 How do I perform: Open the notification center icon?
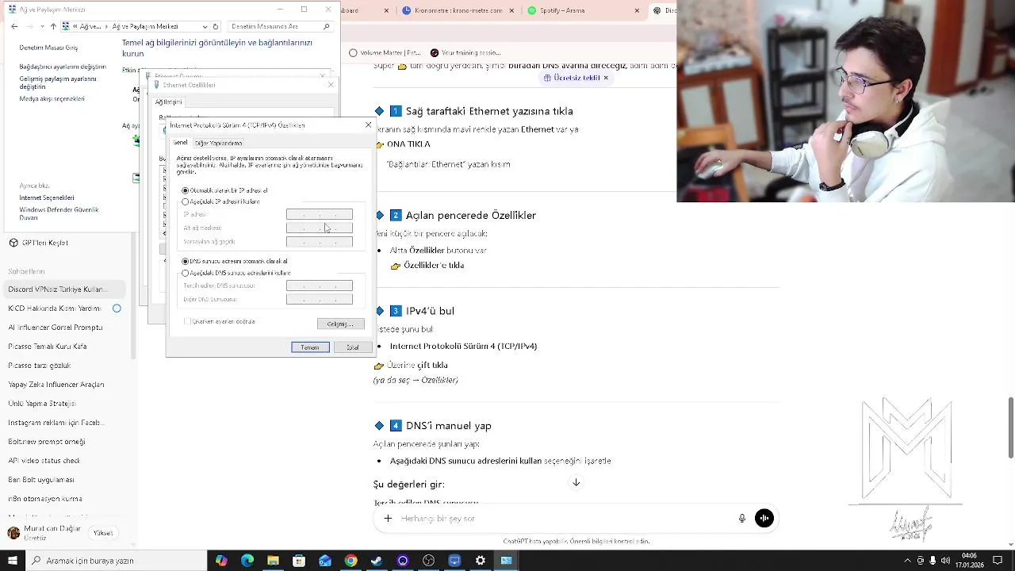tap(998, 561)
